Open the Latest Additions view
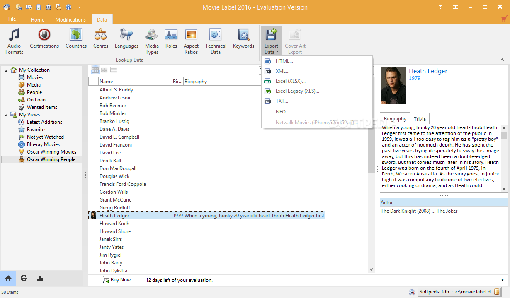510x298 pixels. tap(44, 122)
